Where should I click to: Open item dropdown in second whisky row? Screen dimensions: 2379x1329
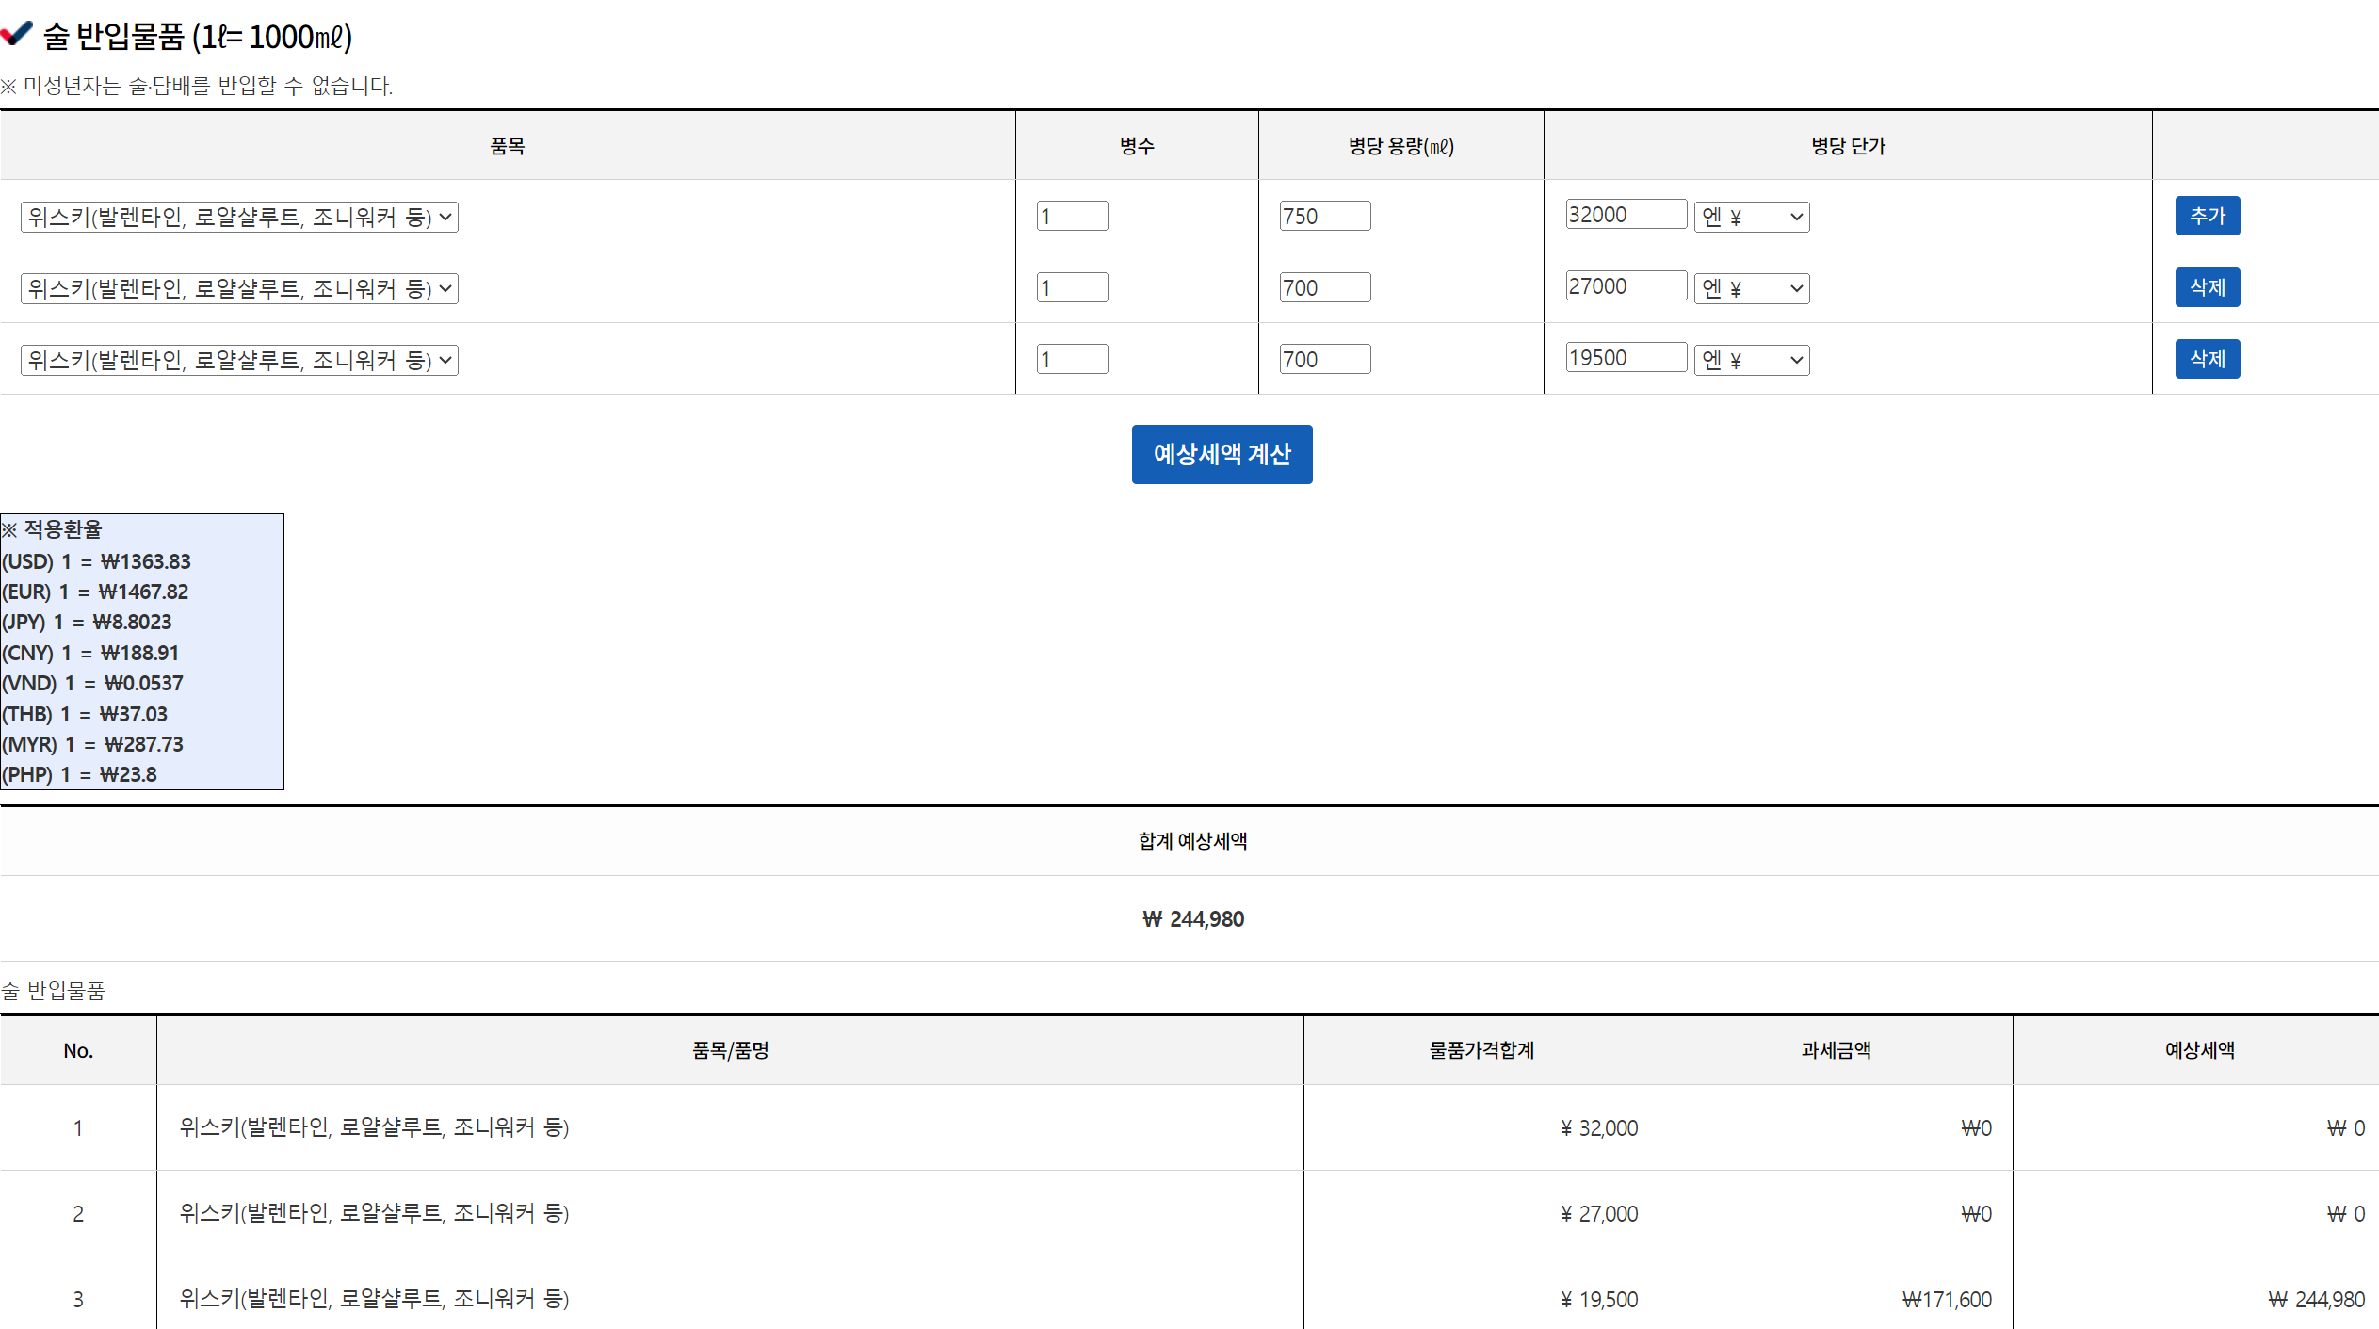tap(239, 288)
